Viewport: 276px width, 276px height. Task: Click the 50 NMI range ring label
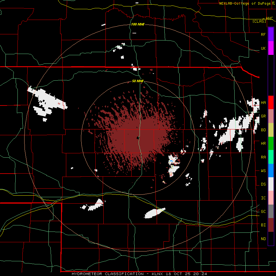click(138, 81)
